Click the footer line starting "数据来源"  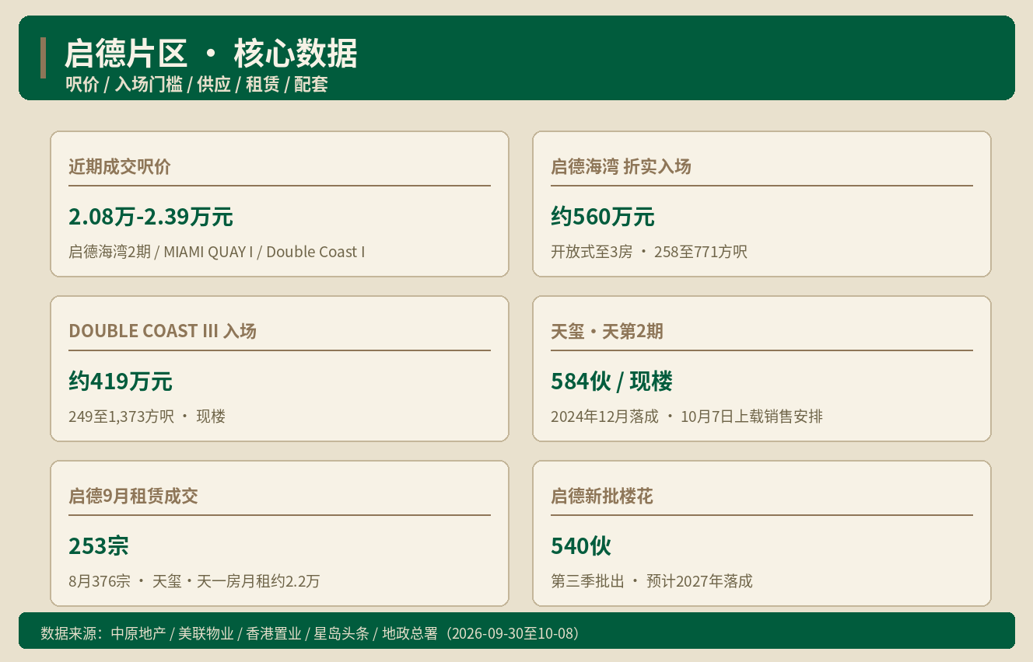click(310, 633)
